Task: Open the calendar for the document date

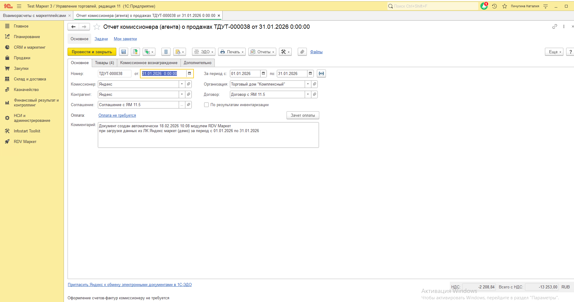Action: pos(190,73)
